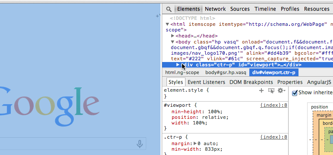Click div#viewport.ctr-p breadcrumb
Screen dimensions: 333x155
click(x=274, y=72)
